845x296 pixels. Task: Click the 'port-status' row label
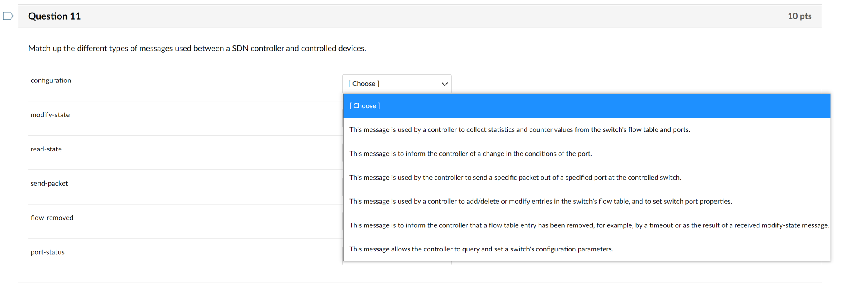coord(47,252)
